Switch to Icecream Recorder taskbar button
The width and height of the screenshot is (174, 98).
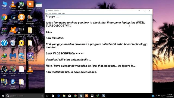(86, 96)
